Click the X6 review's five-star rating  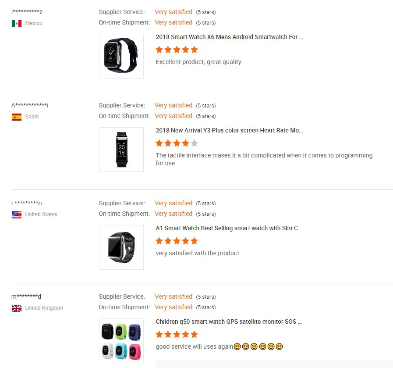pyautogui.click(x=177, y=50)
